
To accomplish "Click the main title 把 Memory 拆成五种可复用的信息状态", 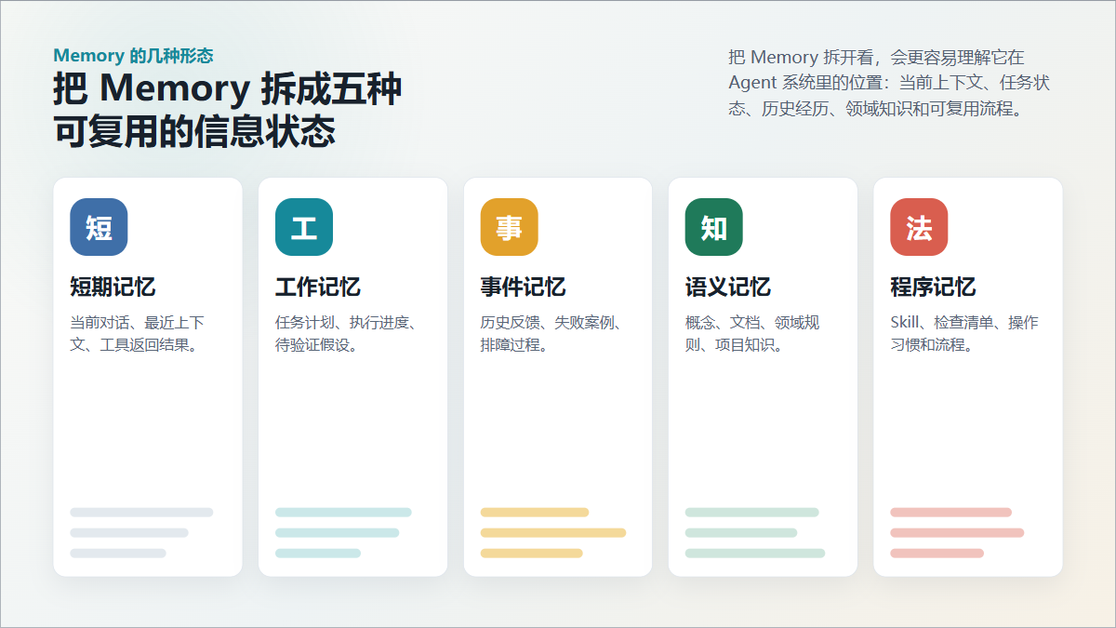I will (x=228, y=111).
